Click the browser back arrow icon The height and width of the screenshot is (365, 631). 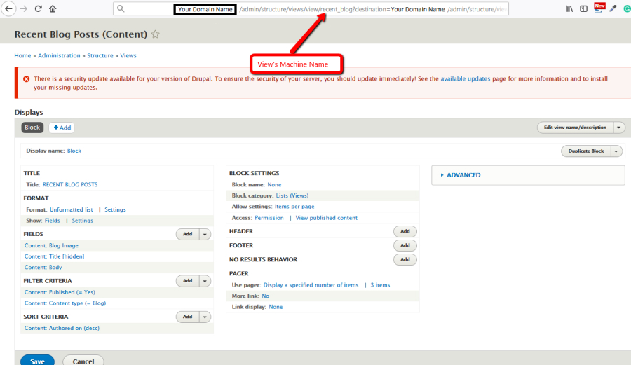pyautogui.click(x=8, y=8)
